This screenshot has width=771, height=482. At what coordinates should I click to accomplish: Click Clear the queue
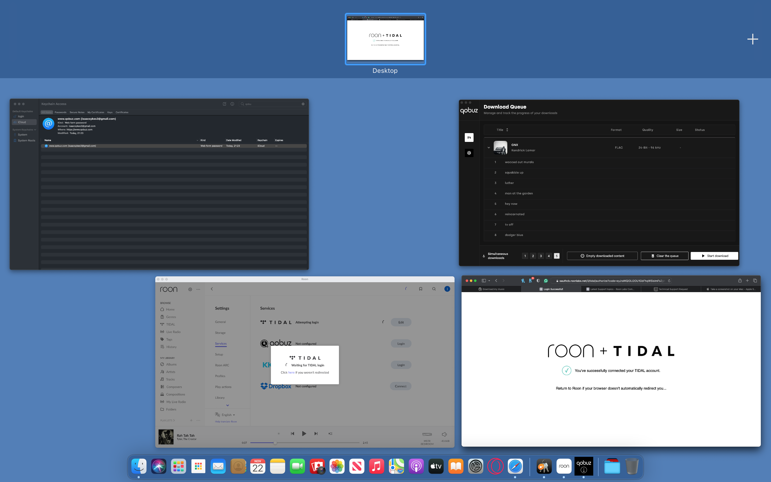(665, 256)
